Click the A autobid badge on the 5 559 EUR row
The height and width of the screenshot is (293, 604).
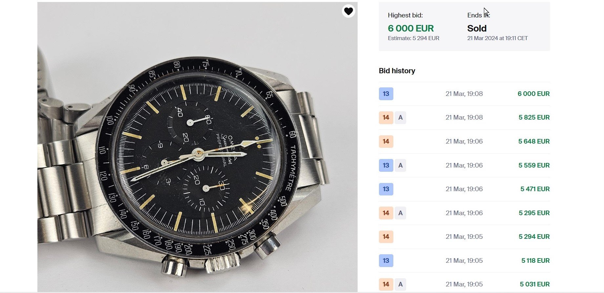click(400, 165)
